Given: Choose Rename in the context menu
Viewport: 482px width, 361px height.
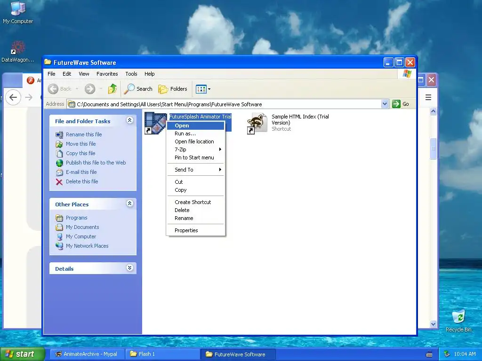Looking at the screenshot, I should 195,218.
